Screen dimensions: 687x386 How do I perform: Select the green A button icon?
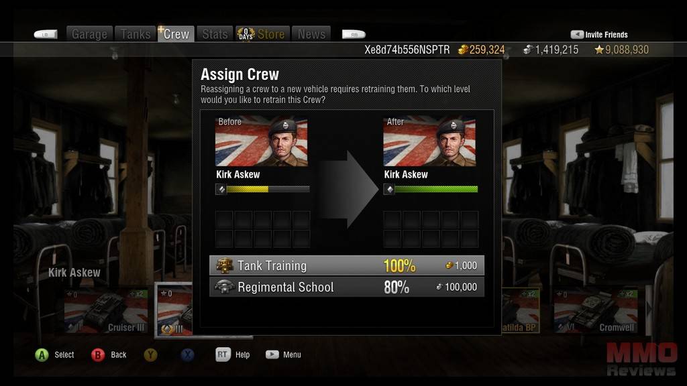(42, 355)
